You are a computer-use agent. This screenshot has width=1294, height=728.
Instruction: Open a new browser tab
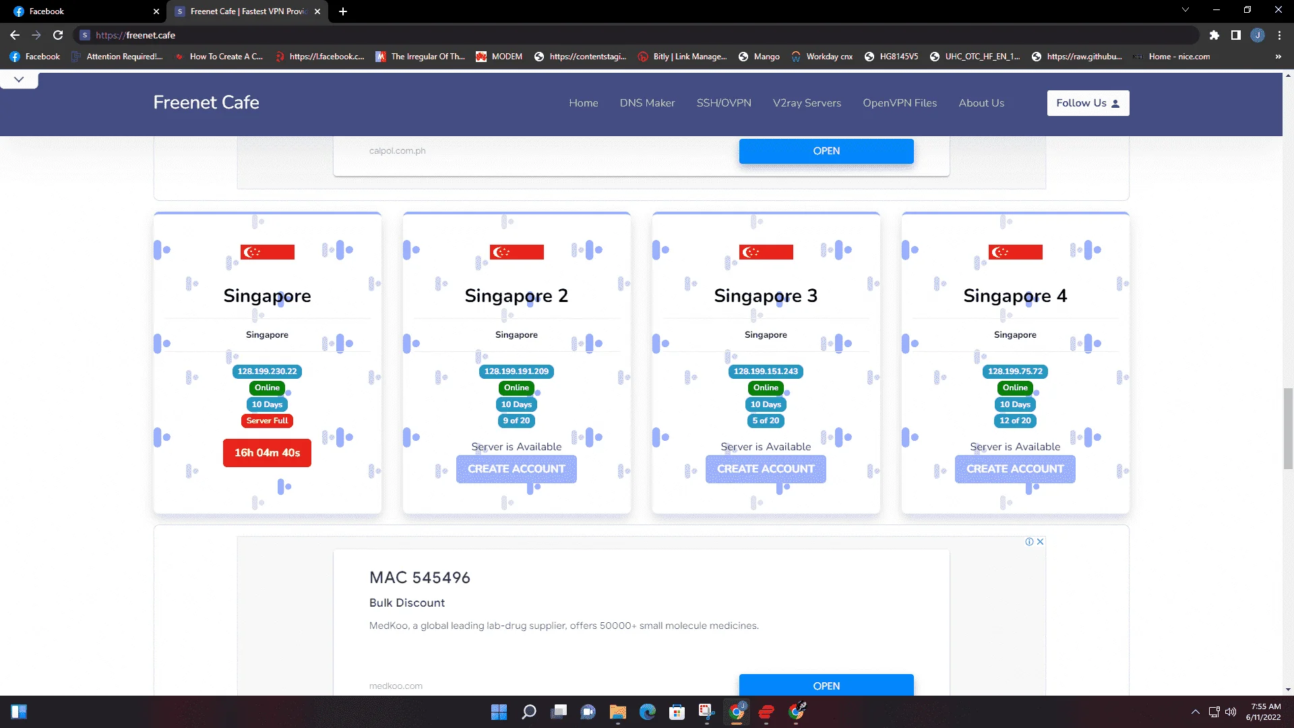click(343, 11)
